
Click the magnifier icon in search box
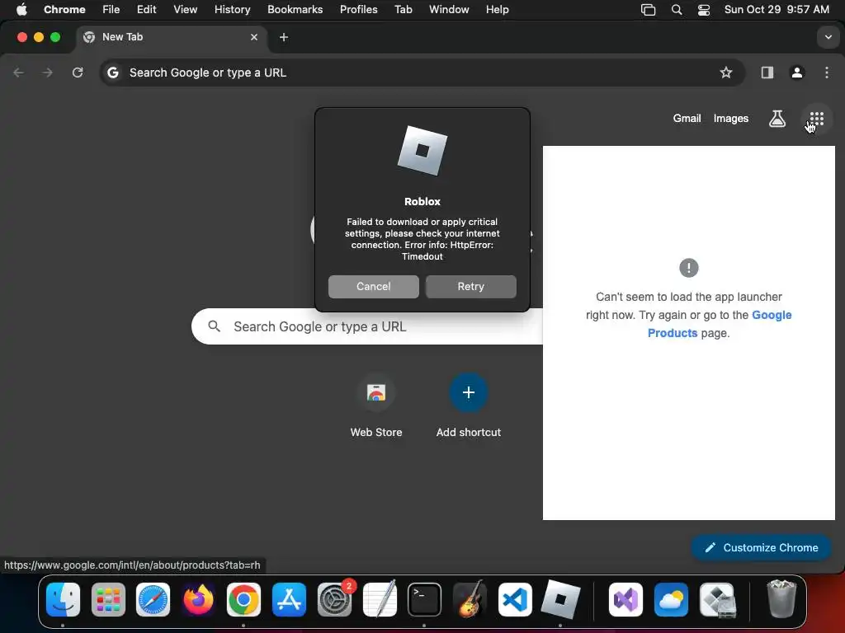(214, 326)
